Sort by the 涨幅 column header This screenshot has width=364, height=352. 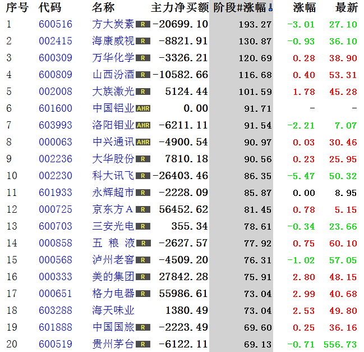pos(305,7)
